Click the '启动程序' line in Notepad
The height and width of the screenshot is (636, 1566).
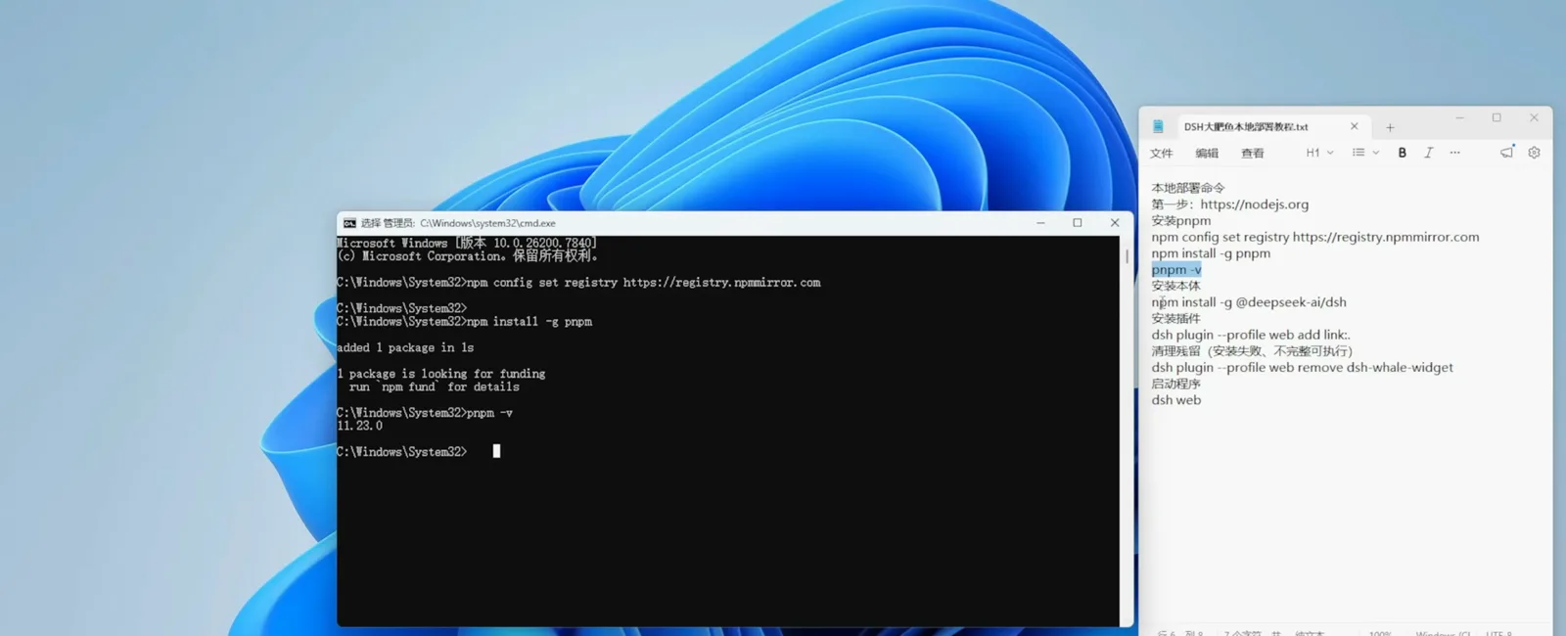point(1175,384)
